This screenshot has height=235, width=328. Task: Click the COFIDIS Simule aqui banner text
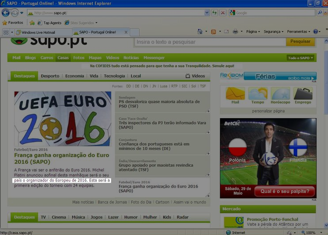(162, 66)
